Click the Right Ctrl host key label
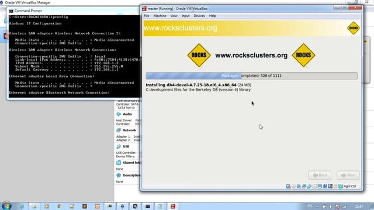The height and width of the screenshot is (210, 374). (x=349, y=186)
